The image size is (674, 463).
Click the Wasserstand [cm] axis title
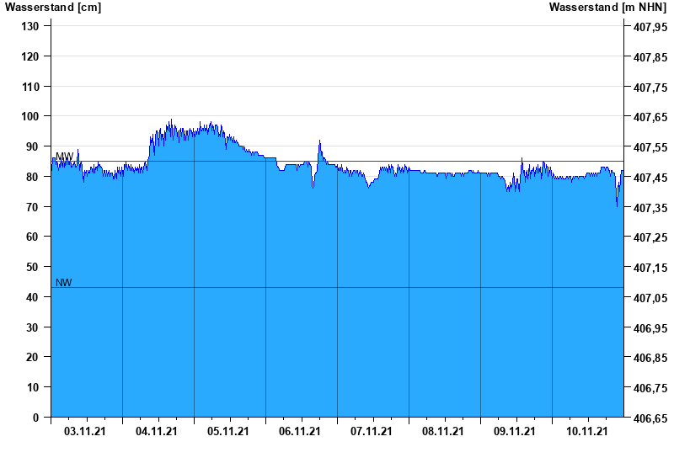53,8
